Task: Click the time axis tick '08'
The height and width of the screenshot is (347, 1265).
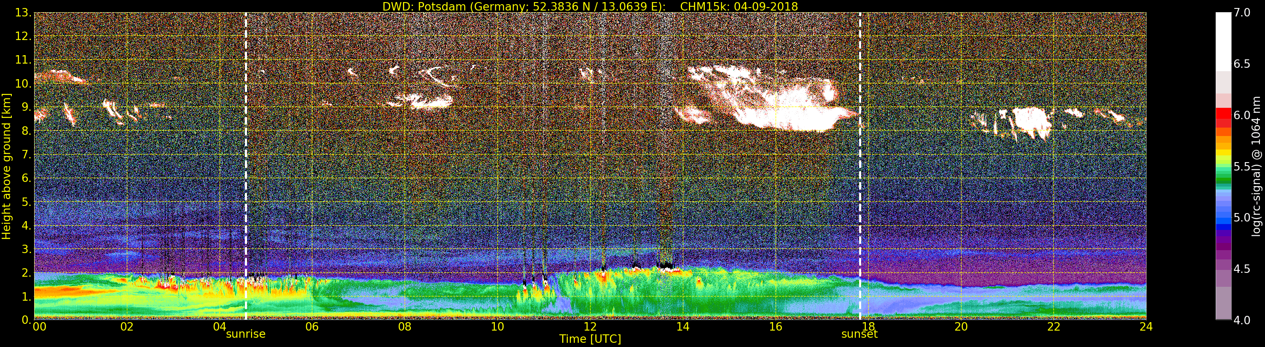Action: coord(405,327)
